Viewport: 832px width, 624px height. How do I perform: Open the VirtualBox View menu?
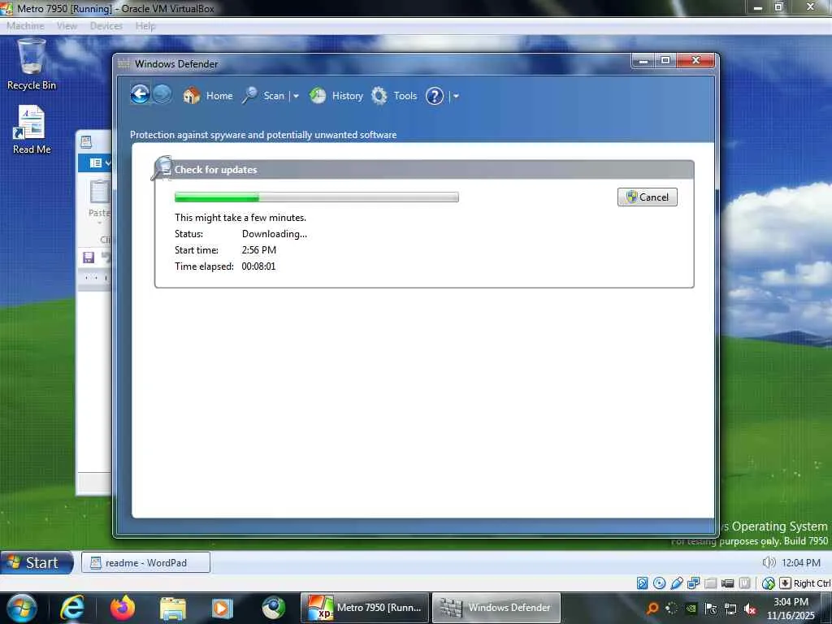[67, 26]
